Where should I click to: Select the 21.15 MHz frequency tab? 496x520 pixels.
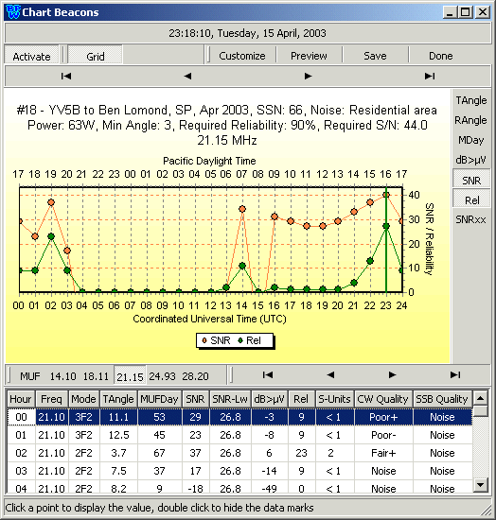[x=130, y=376]
